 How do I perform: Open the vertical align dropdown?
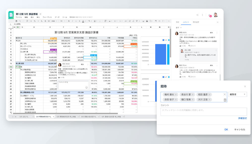click(115, 21)
